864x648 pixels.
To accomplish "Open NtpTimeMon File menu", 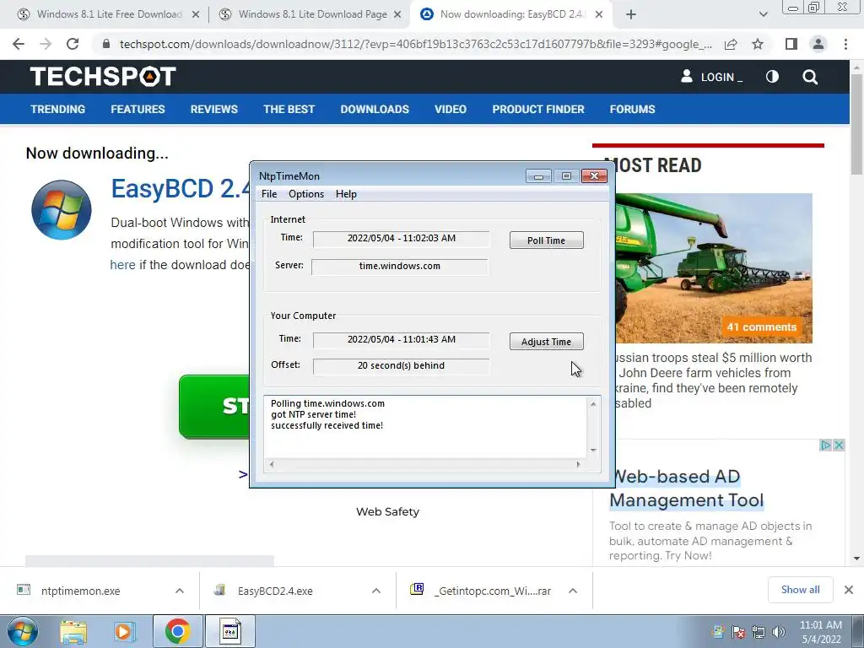I will (x=269, y=194).
